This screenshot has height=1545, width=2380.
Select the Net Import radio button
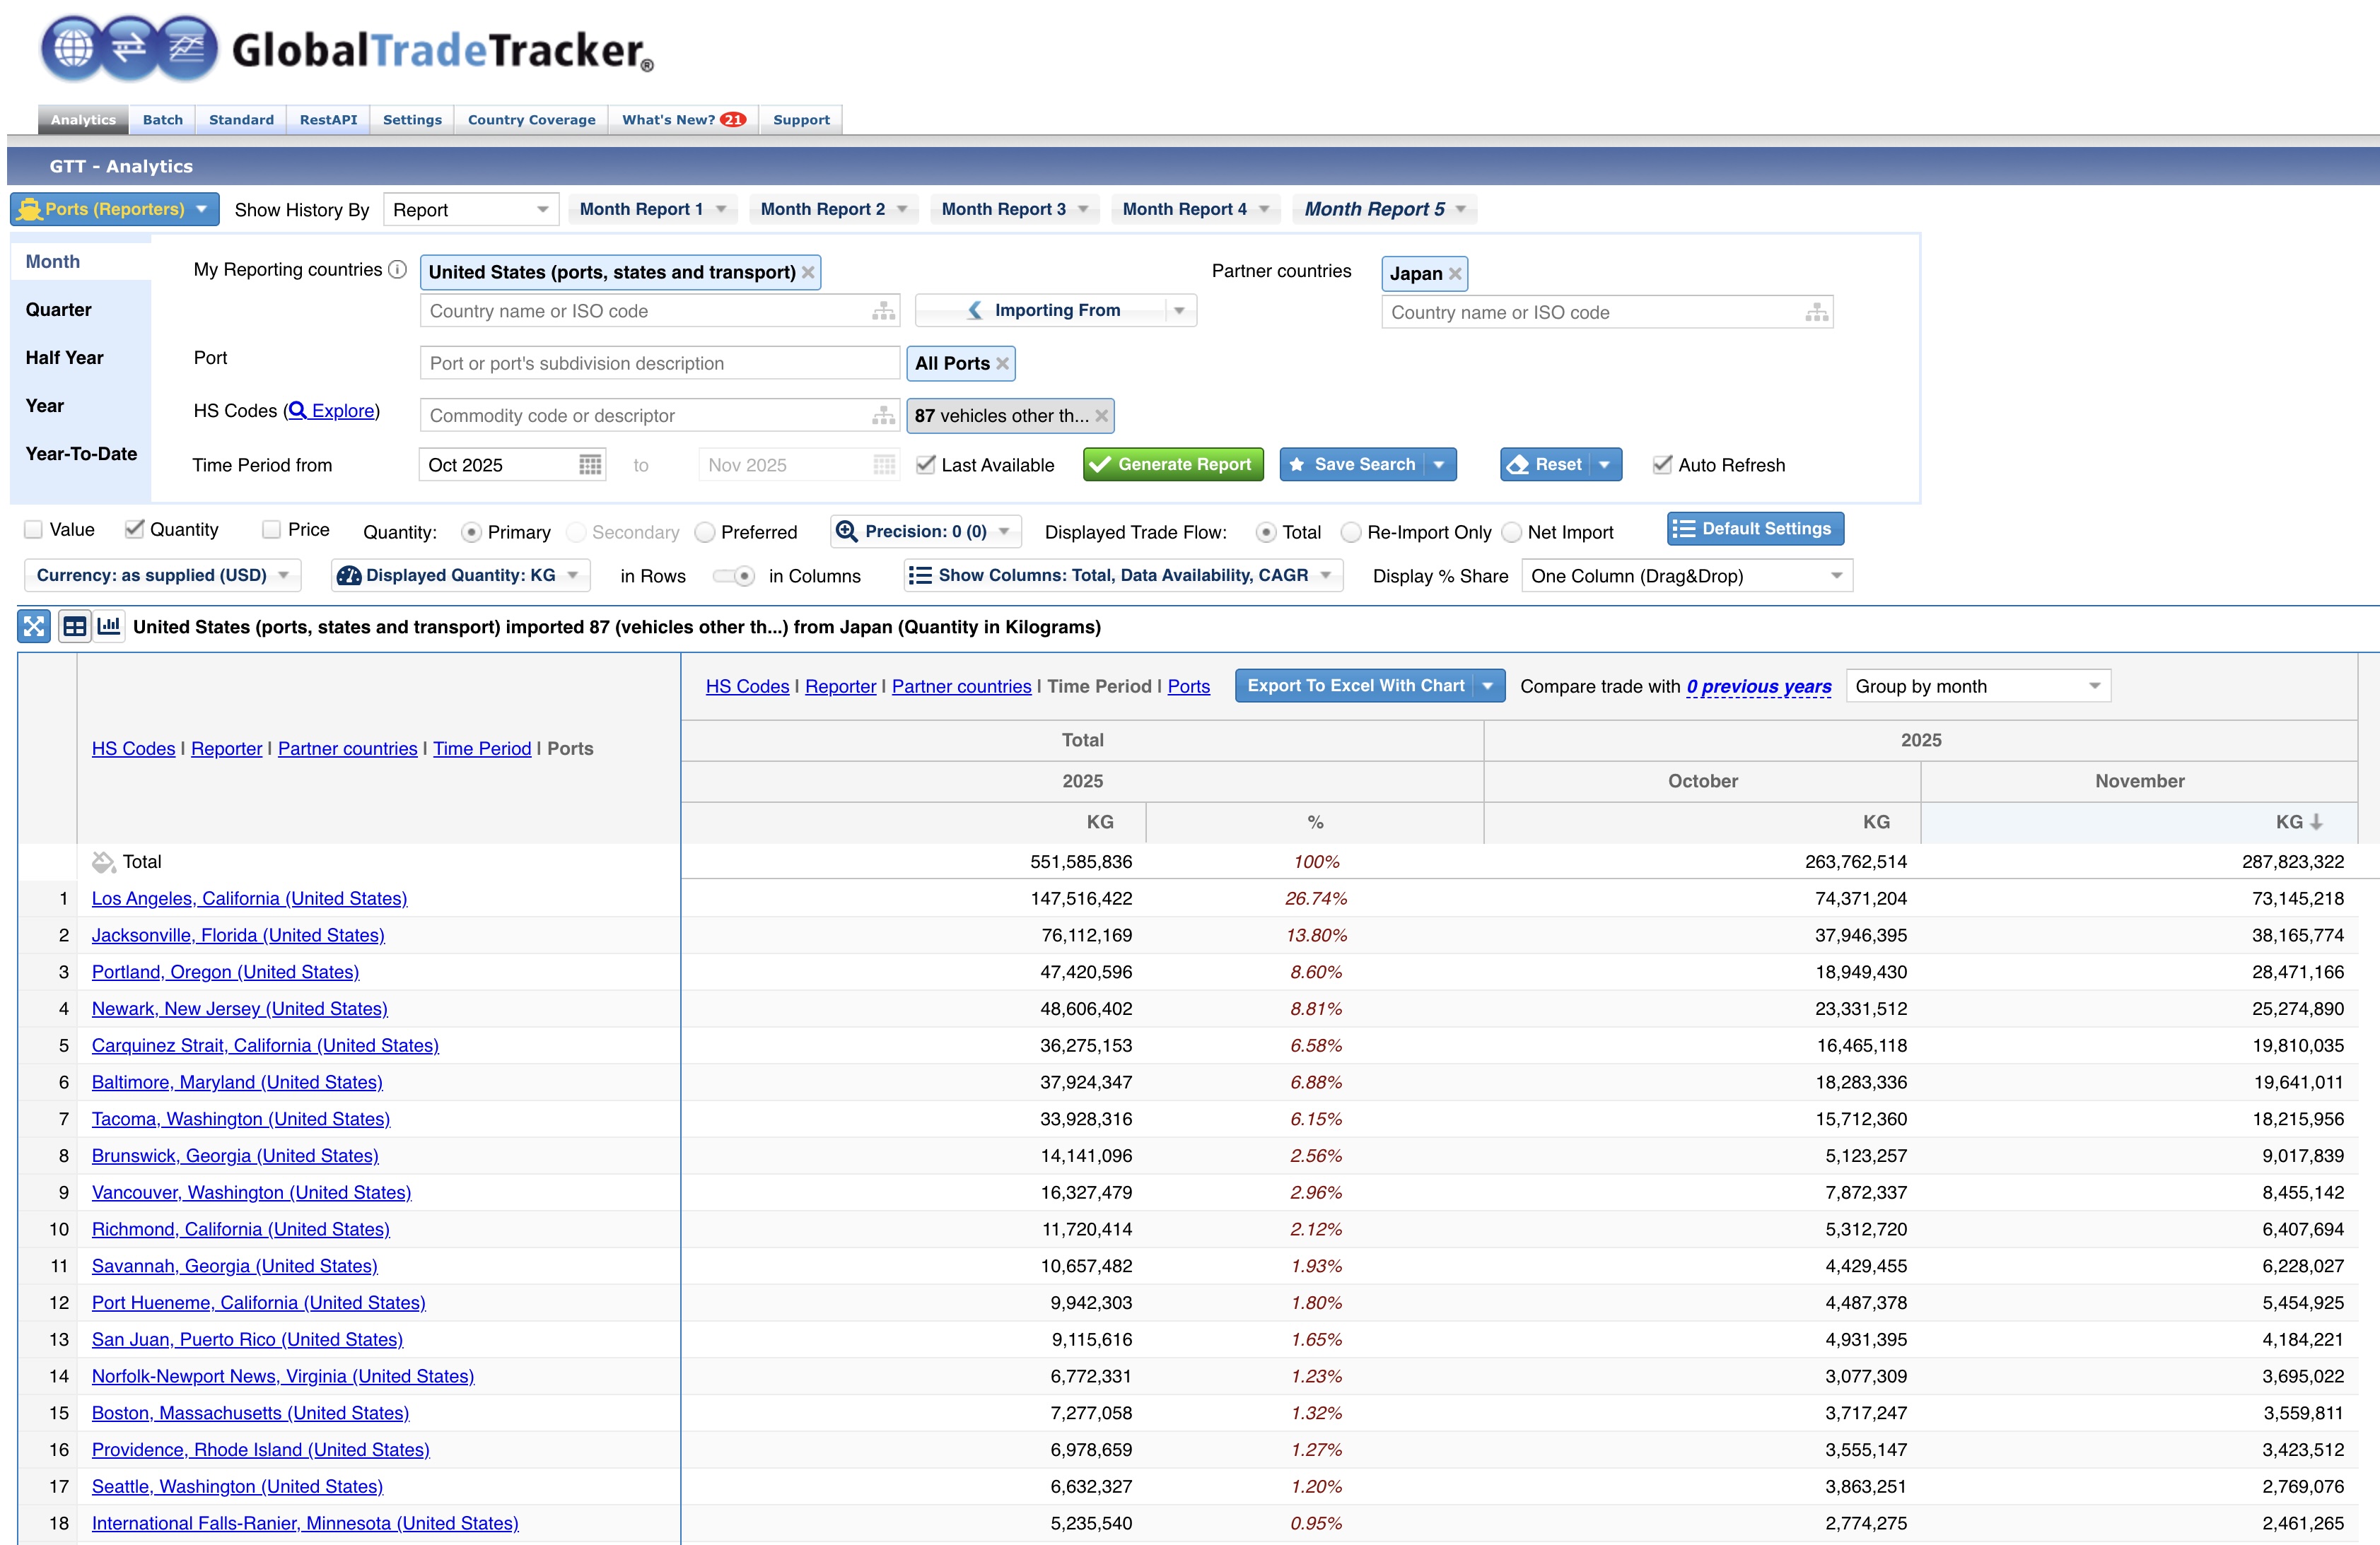(x=1512, y=533)
